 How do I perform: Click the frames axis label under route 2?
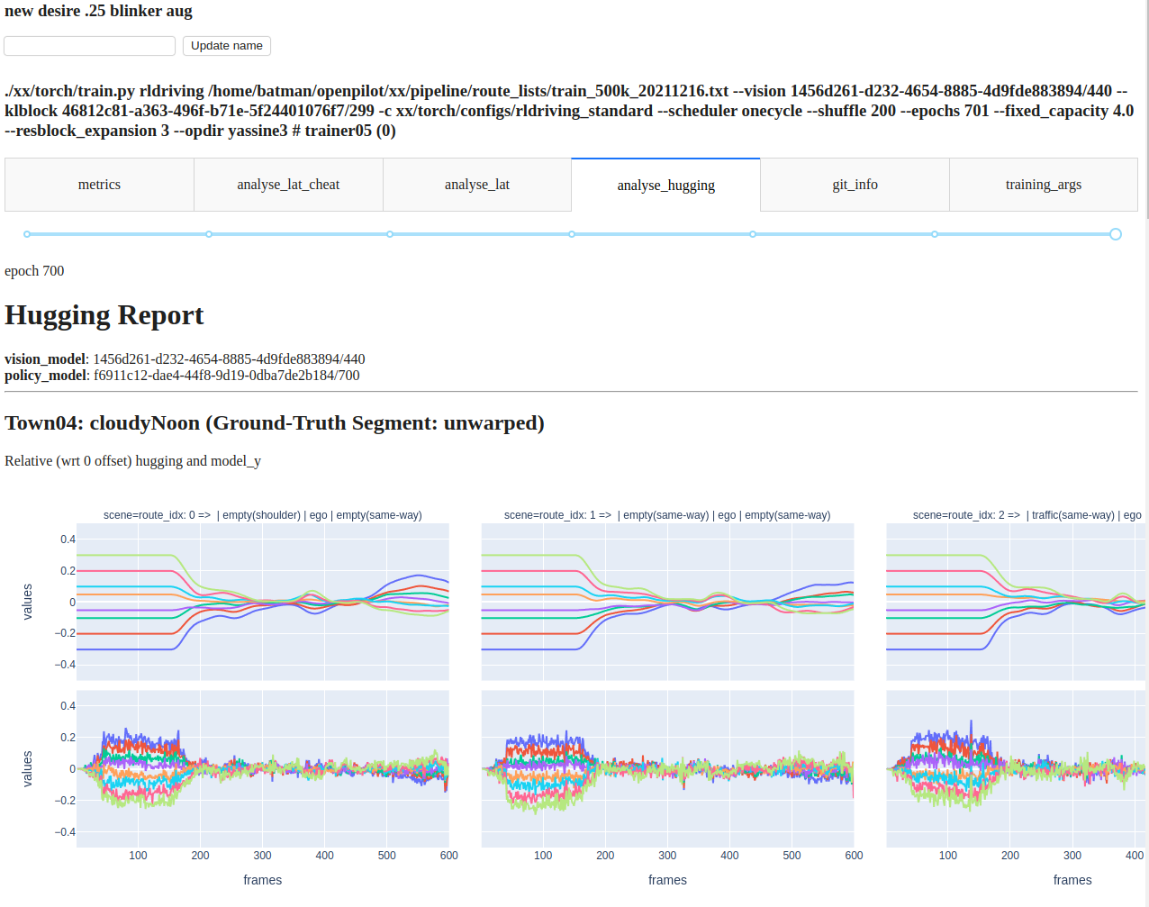click(1072, 880)
